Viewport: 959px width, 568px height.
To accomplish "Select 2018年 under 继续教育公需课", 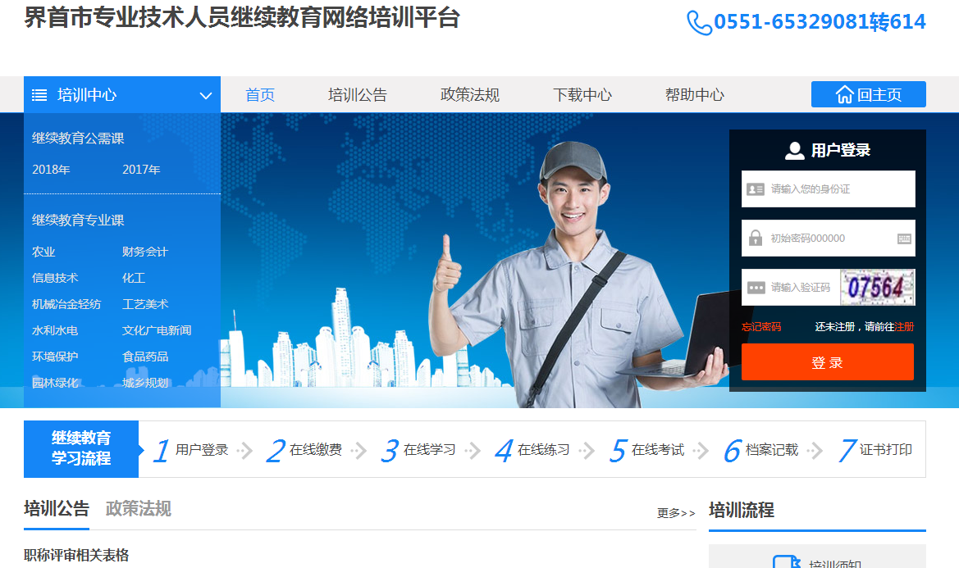I will (51, 170).
